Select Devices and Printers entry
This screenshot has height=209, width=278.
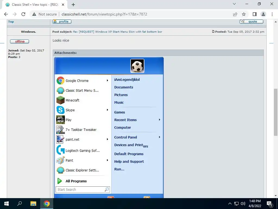pyautogui.click(x=131, y=145)
